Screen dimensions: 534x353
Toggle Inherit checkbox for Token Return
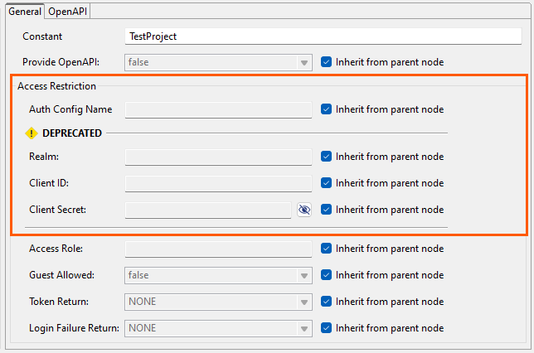pos(326,302)
